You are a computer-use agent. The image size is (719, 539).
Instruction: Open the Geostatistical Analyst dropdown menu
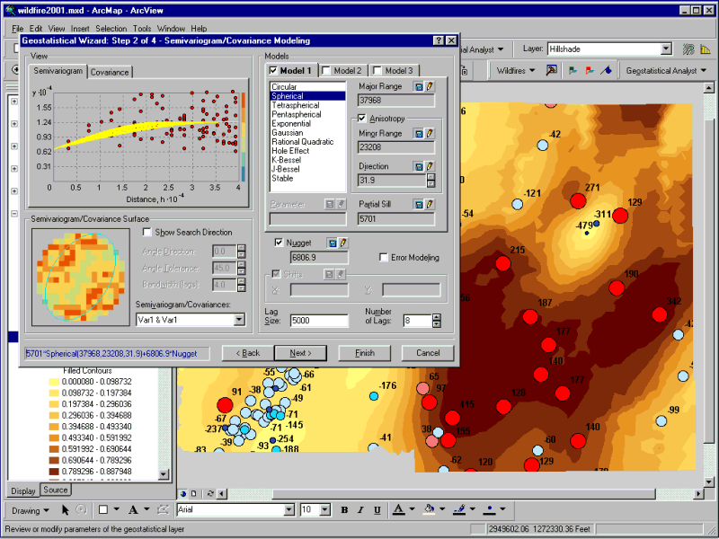coord(666,71)
